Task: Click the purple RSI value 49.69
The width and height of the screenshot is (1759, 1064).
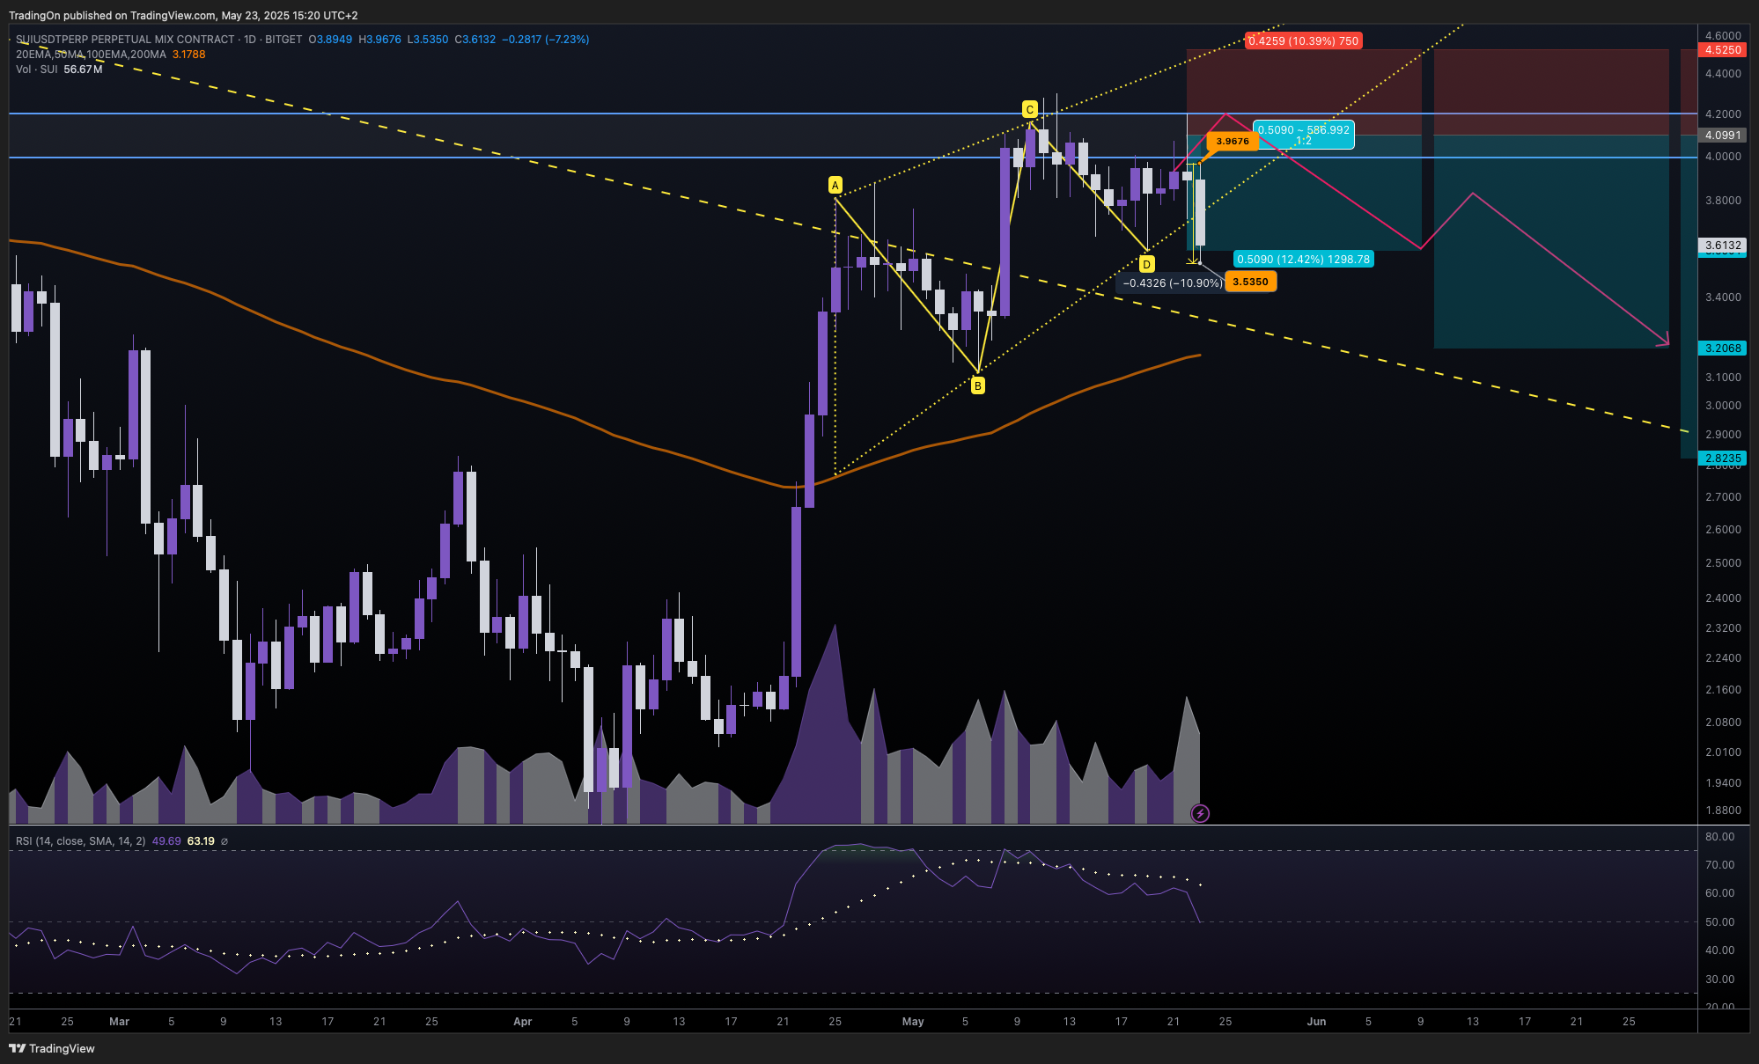Action: pyautogui.click(x=166, y=841)
